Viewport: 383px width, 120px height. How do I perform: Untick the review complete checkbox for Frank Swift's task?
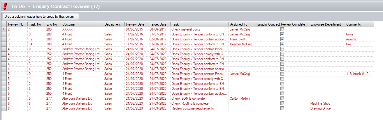tap(282, 39)
